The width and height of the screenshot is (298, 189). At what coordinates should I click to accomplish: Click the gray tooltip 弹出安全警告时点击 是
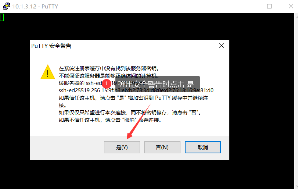(x=158, y=84)
